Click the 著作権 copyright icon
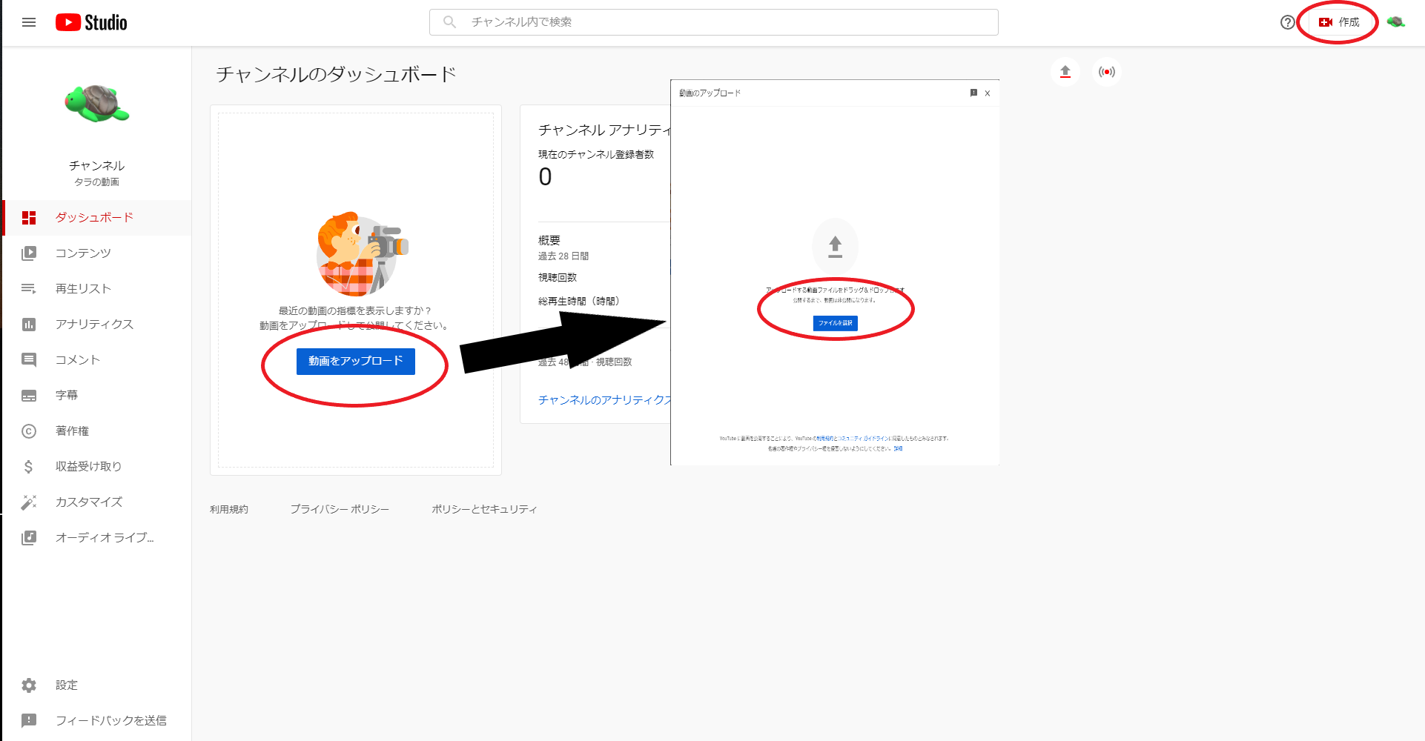The image size is (1425, 741). click(x=29, y=431)
